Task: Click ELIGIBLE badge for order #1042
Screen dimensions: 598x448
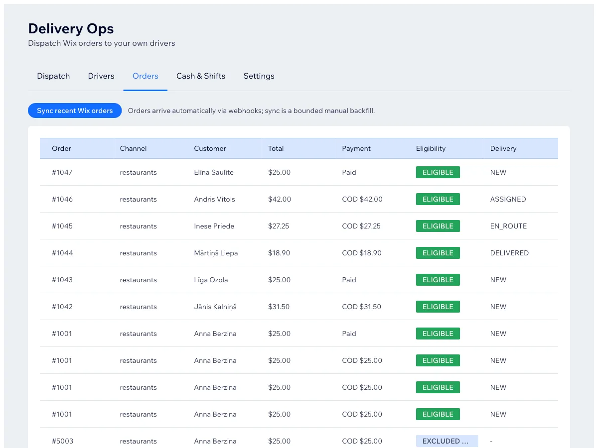Action: (x=438, y=307)
